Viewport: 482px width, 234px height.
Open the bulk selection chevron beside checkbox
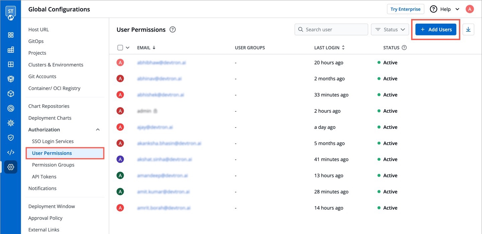coord(127,48)
